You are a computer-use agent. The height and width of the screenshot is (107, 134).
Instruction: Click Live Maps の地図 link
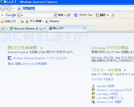click(107, 94)
